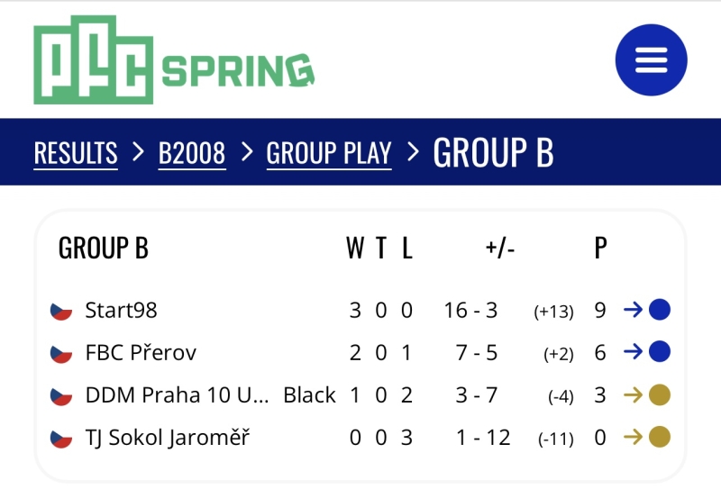Open the FBC Přerov team entry
This screenshot has height=489, width=721.
141,352
